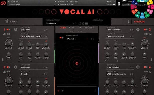Image resolution: width=154 pixels, height=95 pixels.
Task: Step Drone 5 model arrows
Action: [45, 74]
